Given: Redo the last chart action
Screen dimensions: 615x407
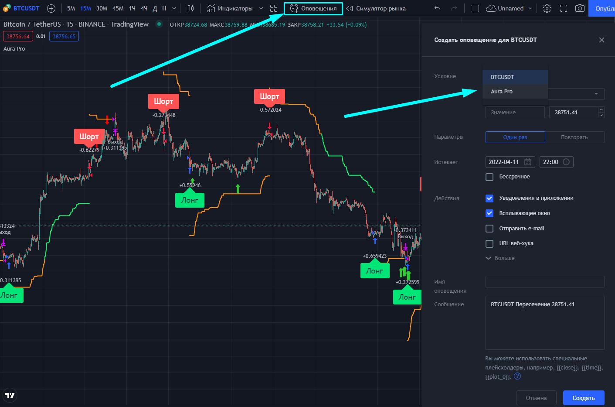Looking at the screenshot, I should pyautogui.click(x=454, y=8).
